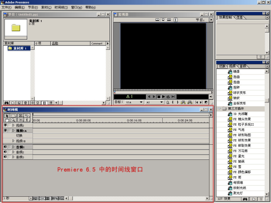Viewport: 271px width, 203px height.
Task: Select the Cross Fade tool
Action: [21, 120]
